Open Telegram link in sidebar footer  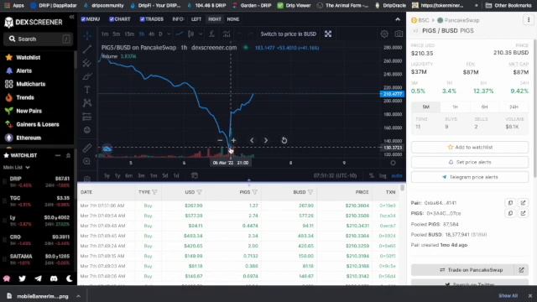pos(38,279)
